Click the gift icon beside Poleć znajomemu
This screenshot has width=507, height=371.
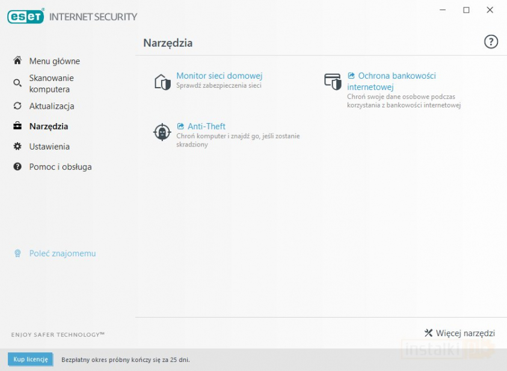pos(17,253)
